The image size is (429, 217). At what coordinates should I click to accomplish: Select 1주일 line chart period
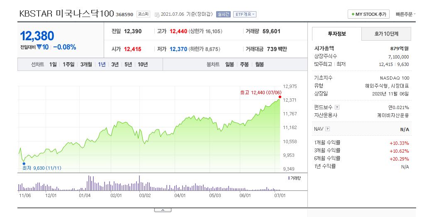pos(68,65)
